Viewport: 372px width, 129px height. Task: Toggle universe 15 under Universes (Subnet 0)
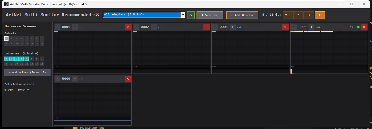tap(42, 64)
